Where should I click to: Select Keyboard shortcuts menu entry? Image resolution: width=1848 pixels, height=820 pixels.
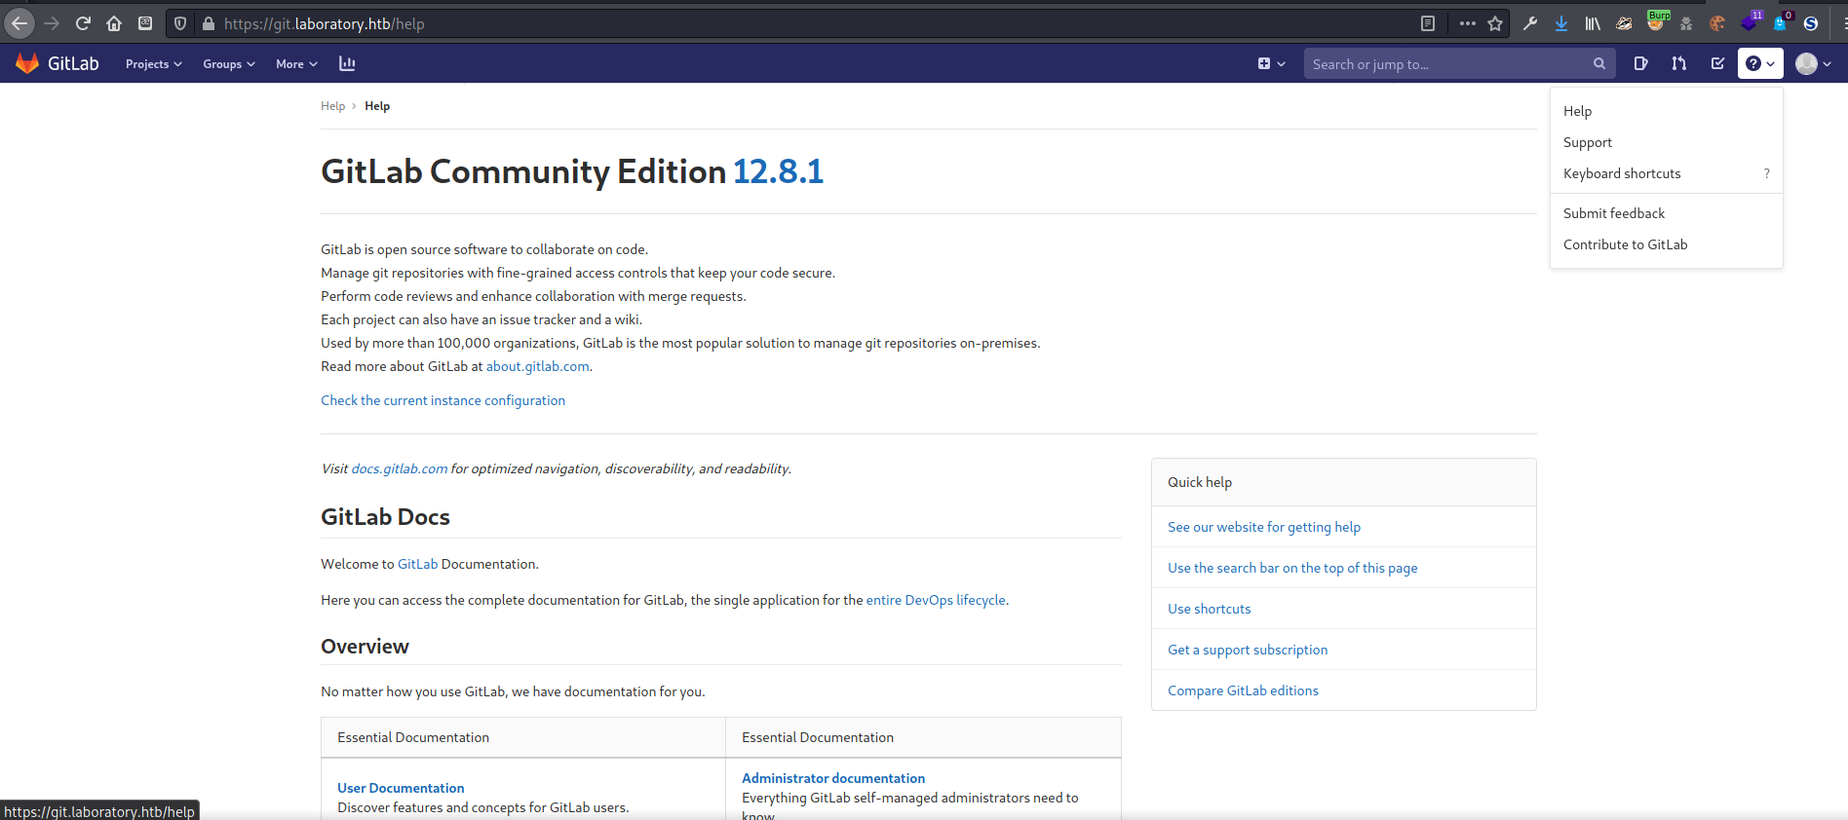(1667, 173)
